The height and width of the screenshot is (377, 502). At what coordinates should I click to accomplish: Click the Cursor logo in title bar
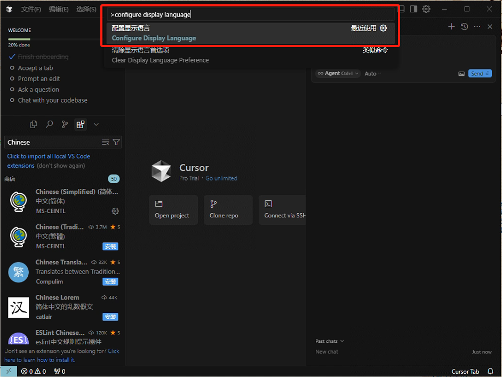(9, 9)
